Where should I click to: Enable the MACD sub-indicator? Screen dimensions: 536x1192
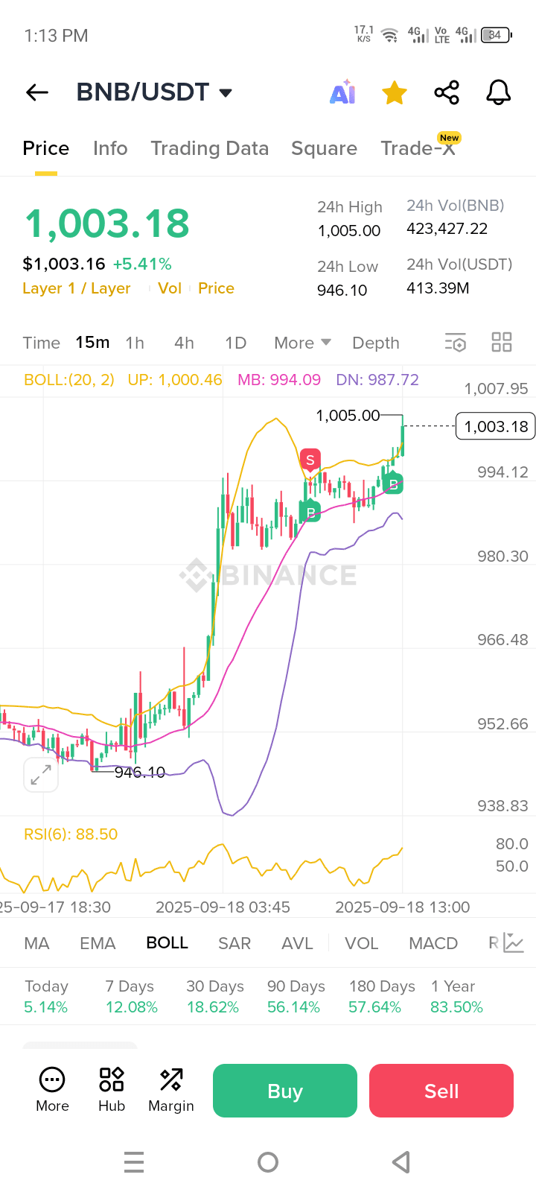click(433, 943)
